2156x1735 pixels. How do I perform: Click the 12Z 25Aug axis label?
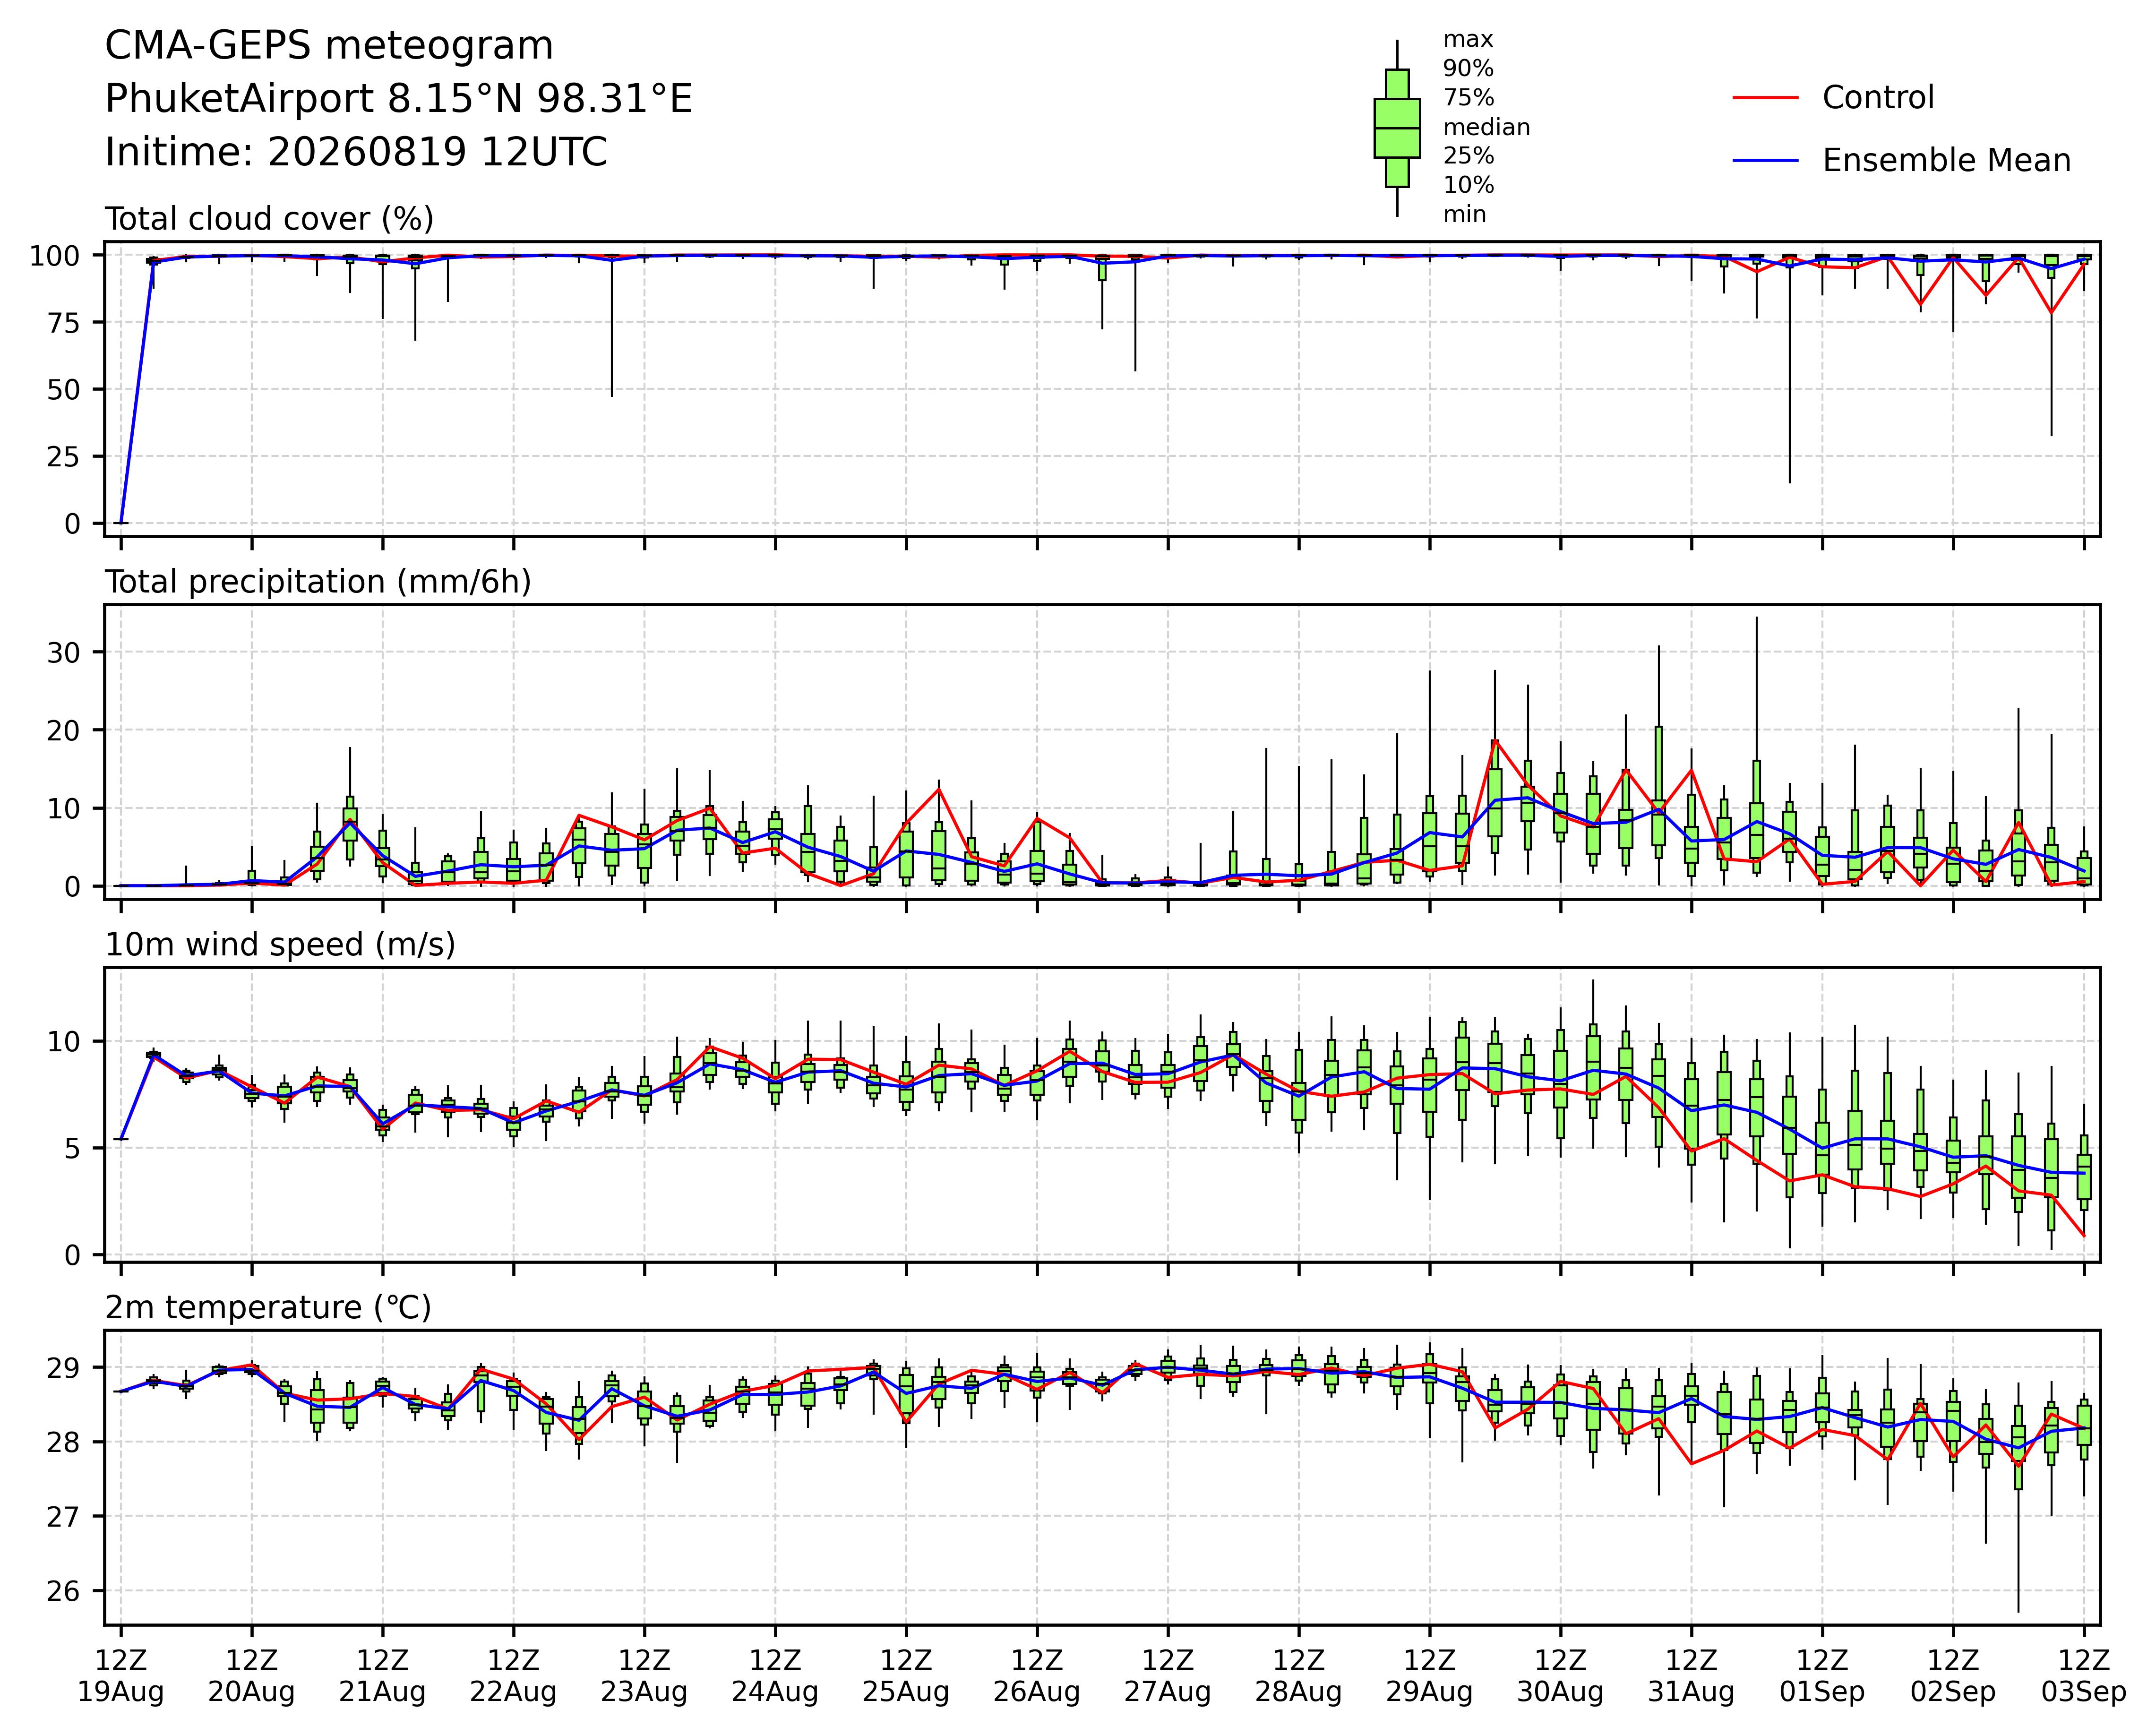(906, 1676)
